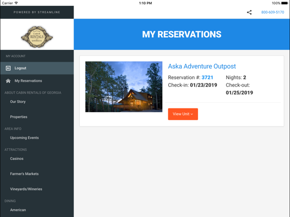
Task: Click the ATTRACTIONS section label
Action: tap(16, 150)
